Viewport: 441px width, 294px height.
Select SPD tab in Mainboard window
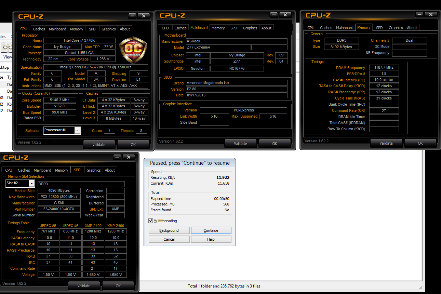234,28
